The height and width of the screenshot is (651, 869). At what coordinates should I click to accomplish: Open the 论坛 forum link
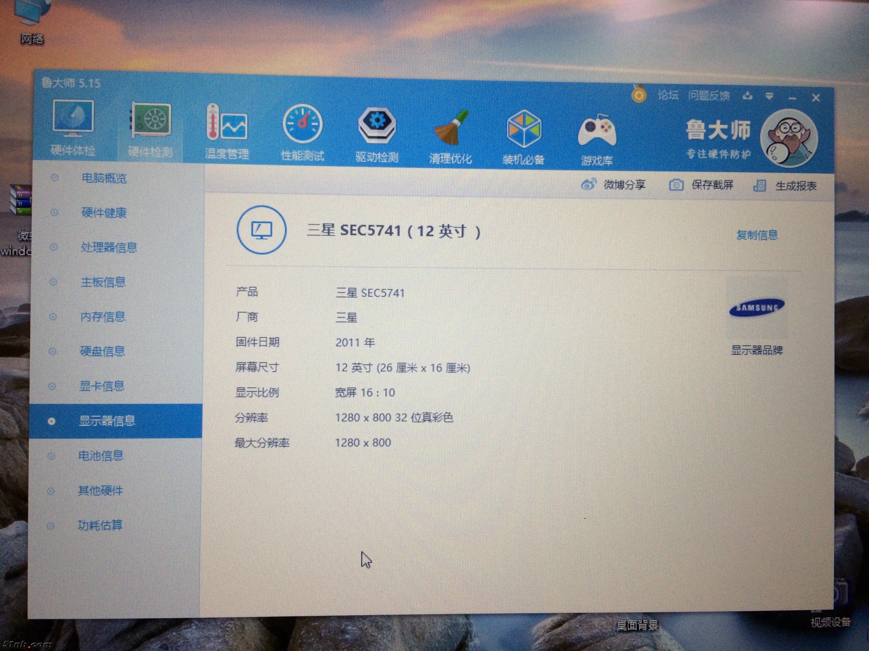pos(668,95)
